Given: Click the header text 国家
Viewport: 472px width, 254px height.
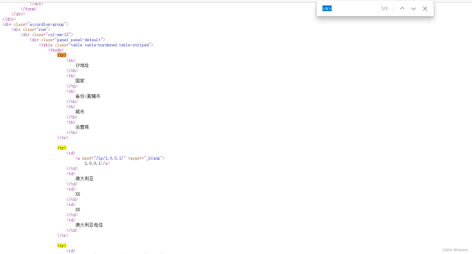Looking at the screenshot, I should tap(80, 81).
